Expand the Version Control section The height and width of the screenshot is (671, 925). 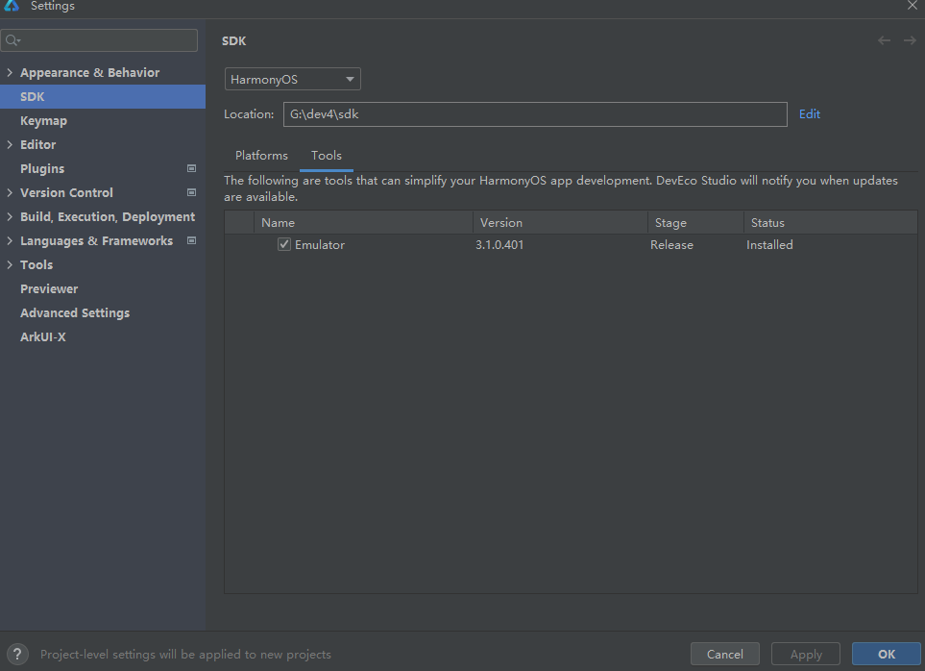pos(10,192)
